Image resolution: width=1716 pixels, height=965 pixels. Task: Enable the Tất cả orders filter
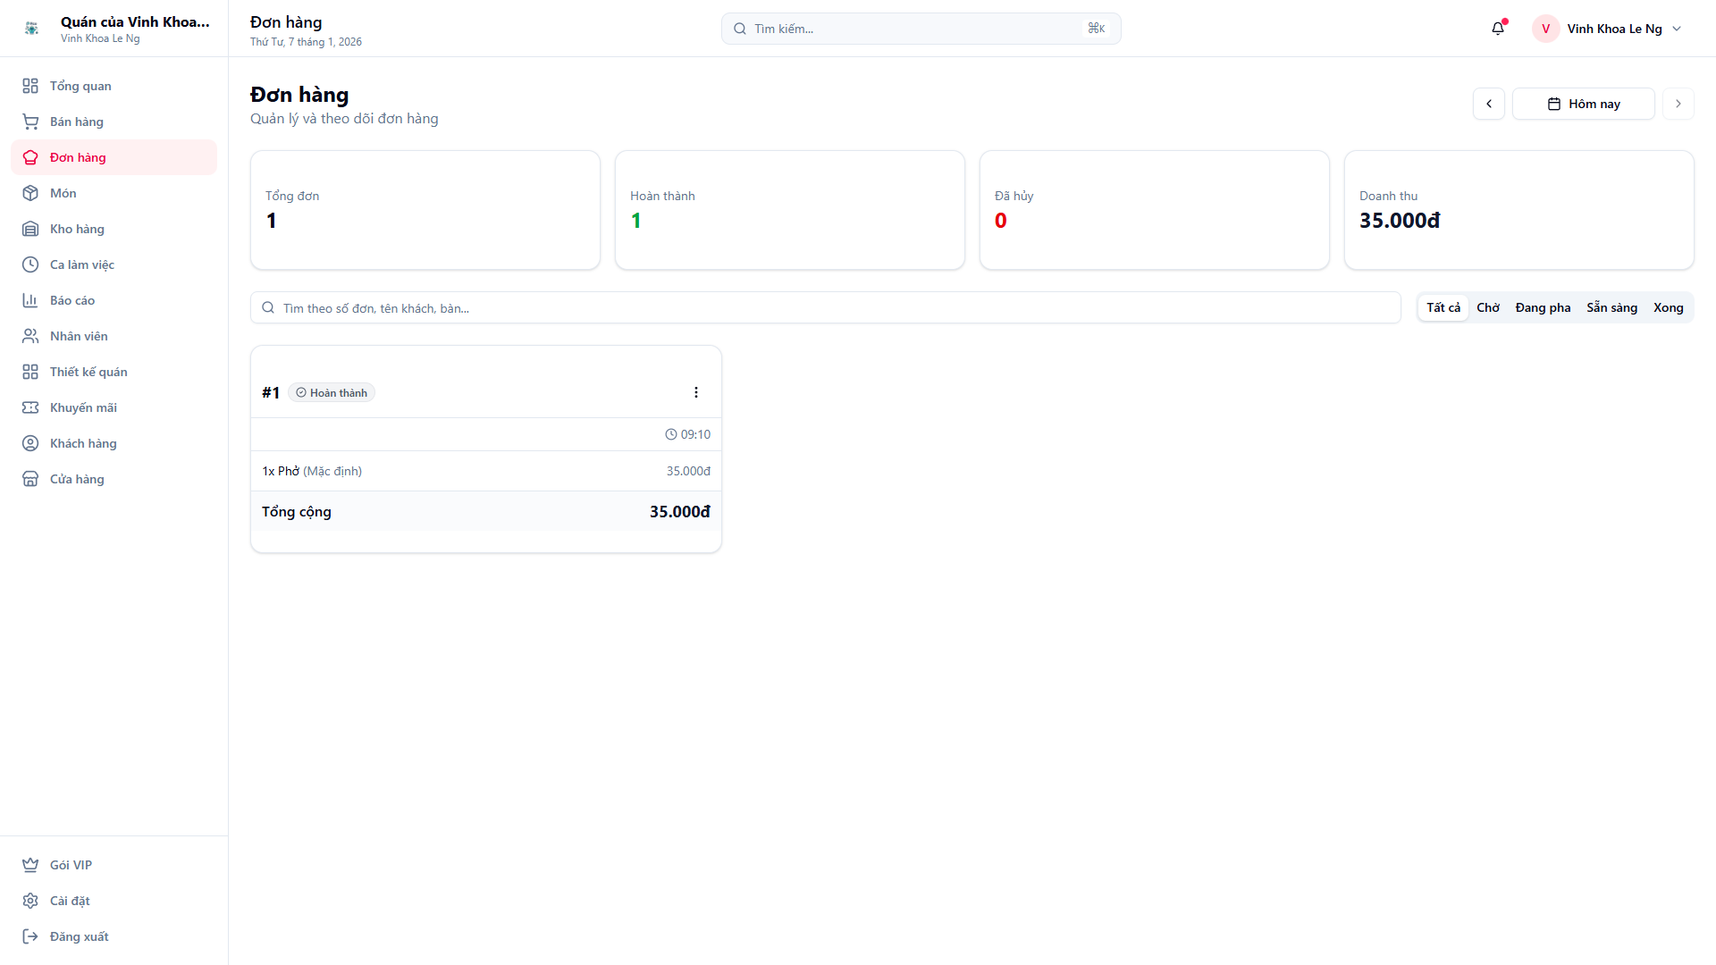(x=1443, y=307)
